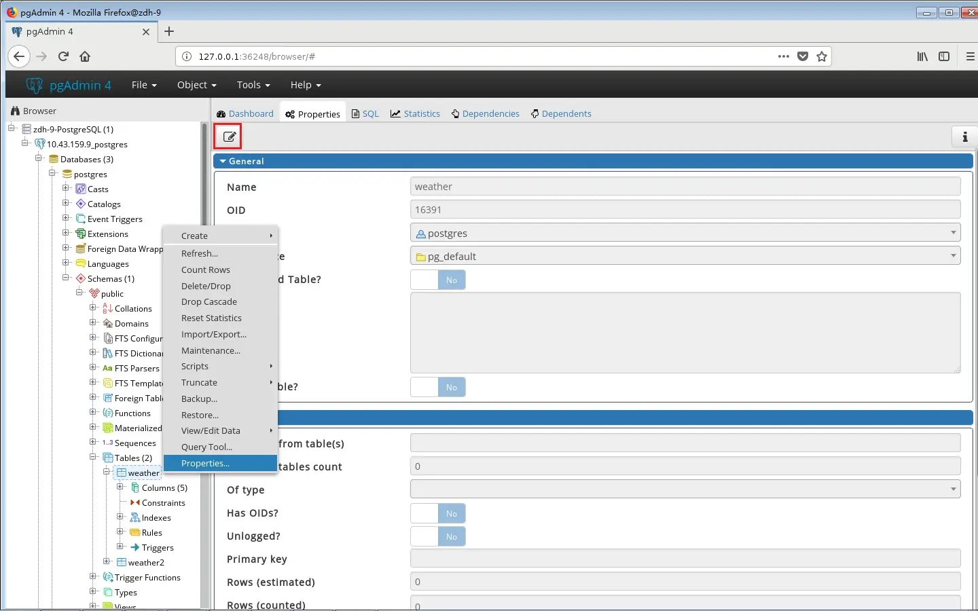
Task: Bookmark this page with the star icon
Action: click(822, 56)
